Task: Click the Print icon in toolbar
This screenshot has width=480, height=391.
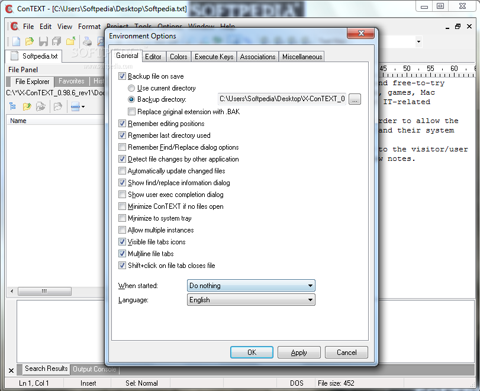Action: [87, 41]
